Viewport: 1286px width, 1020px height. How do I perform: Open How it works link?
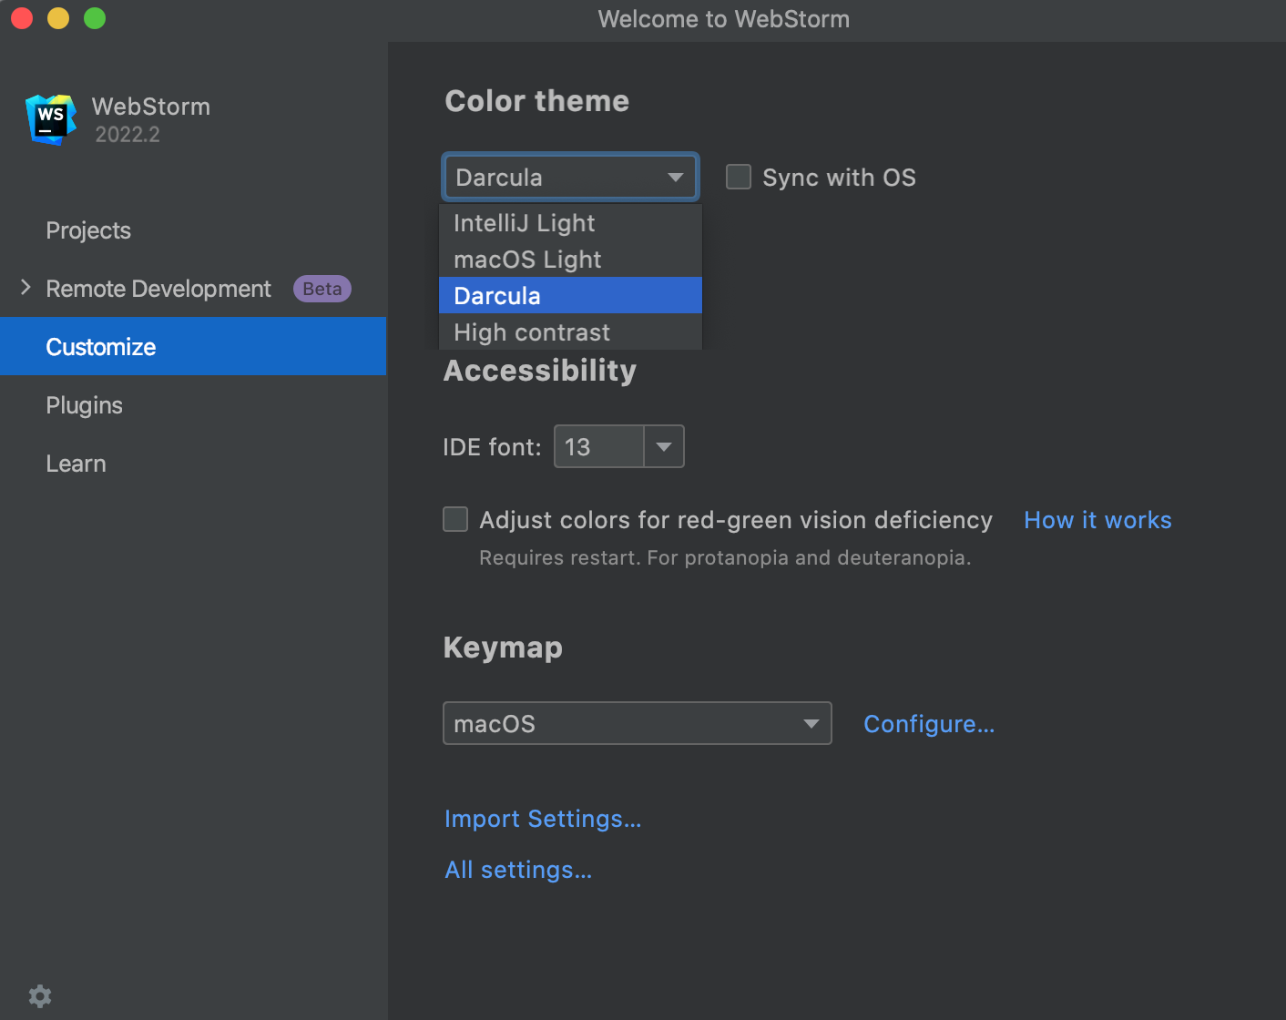click(1097, 519)
